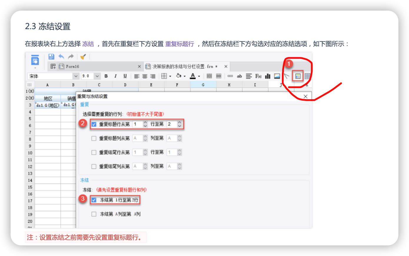
Task: Click stepper of 重复标题行 start row
Action: [x=145, y=124]
